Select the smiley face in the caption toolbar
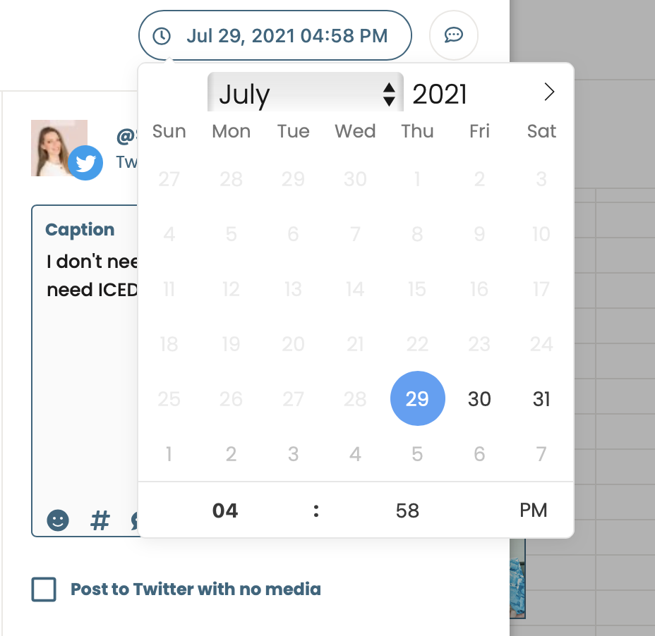Screen dimensions: 655x636 tap(56, 521)
